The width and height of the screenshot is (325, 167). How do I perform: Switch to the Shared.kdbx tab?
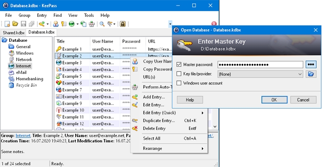pos(13,33)
